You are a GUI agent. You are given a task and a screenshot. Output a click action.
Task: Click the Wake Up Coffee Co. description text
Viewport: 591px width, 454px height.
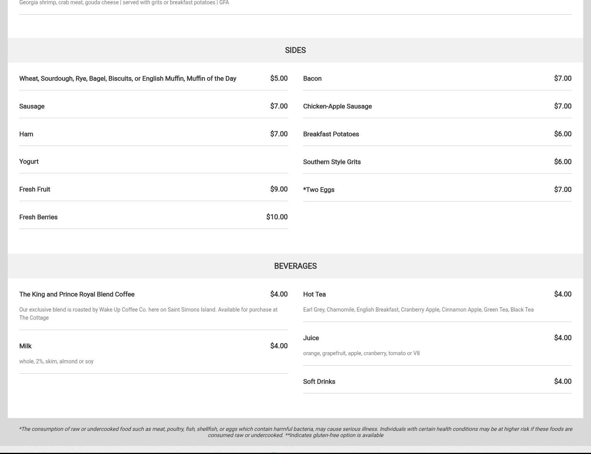pyautogui.click(x=148, y=313)
